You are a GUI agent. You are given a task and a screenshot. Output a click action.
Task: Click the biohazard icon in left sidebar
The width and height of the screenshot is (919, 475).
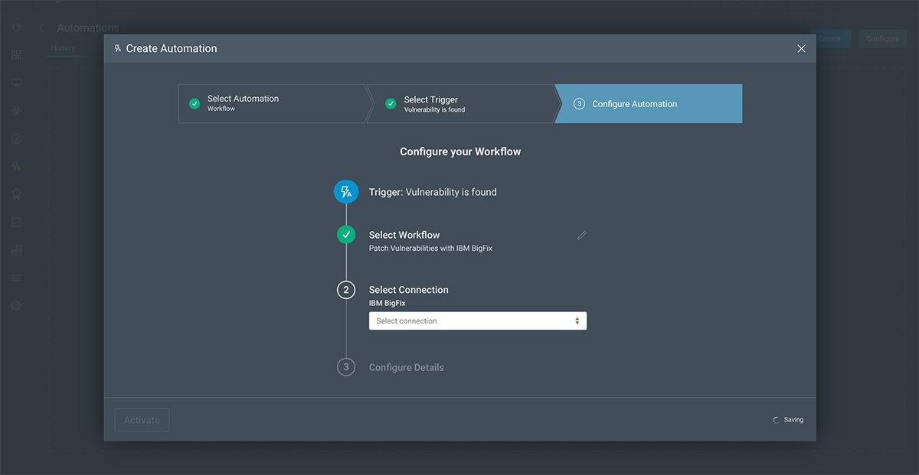coord(16,111)
